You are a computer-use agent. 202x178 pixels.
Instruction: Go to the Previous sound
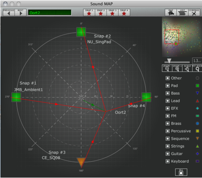[9, 12]
